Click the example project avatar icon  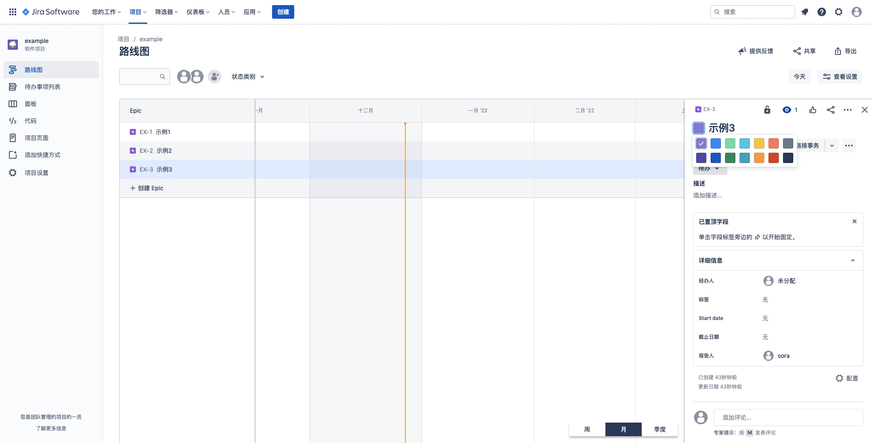tap(13, 44)
